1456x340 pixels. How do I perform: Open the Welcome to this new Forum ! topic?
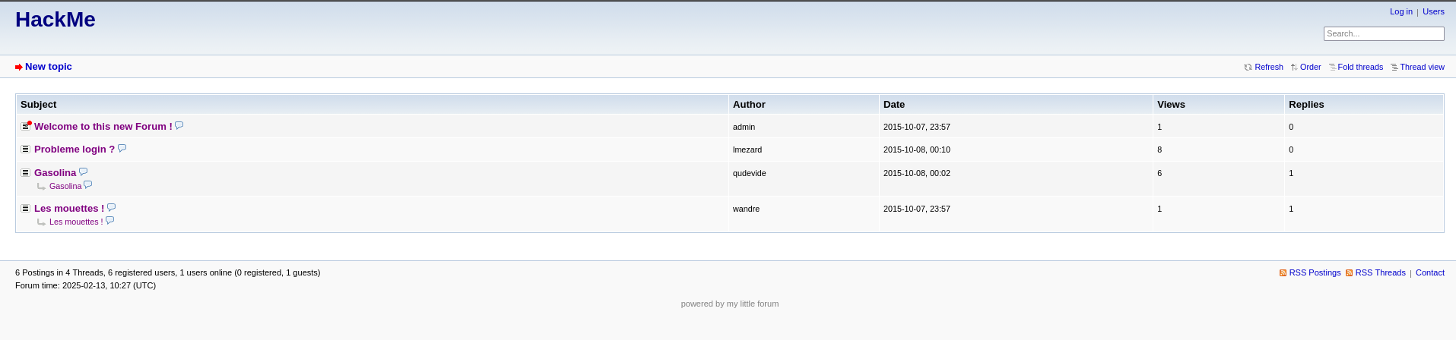(103, 127)
